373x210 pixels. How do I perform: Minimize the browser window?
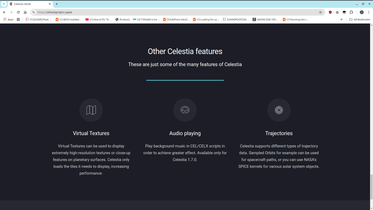pyautogui.click(x=357, y=4)
